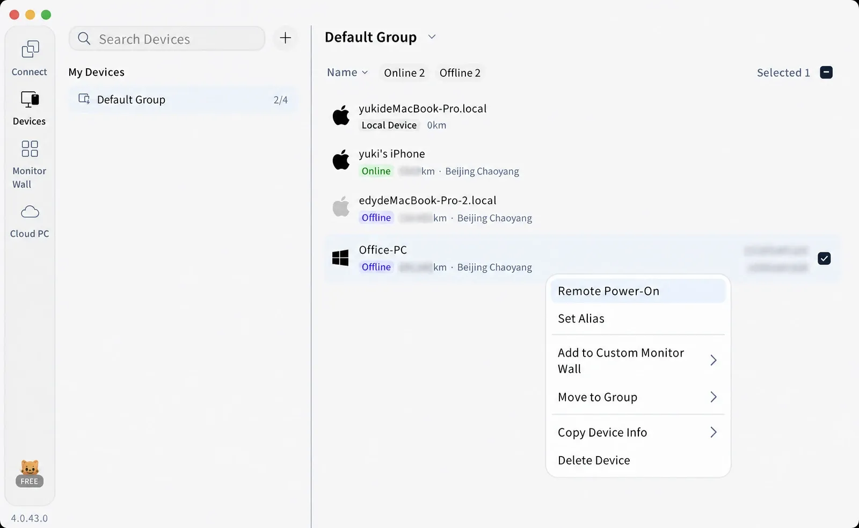This screenshot has width=859, height=528.
Task: Choose Delete Device from context menu
Action: coord(638,460)
